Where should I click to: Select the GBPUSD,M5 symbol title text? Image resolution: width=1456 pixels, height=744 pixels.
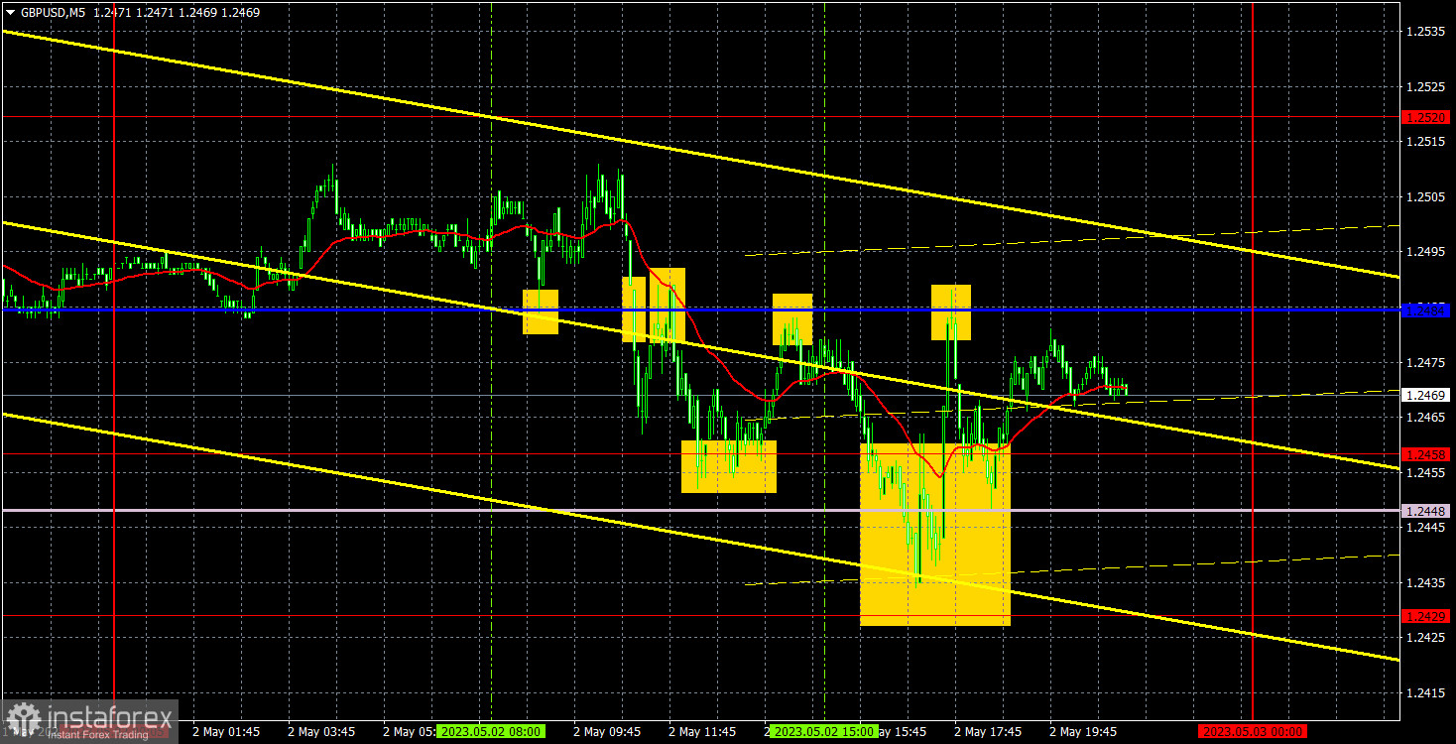click(53, 14)
